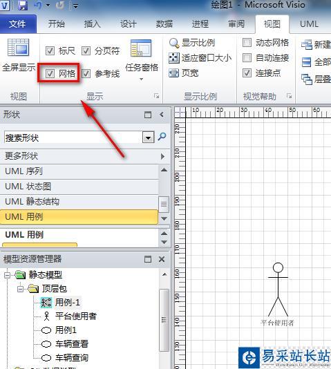Customize the Quick Access Toolbar dropdown

(x=75, y=6)
